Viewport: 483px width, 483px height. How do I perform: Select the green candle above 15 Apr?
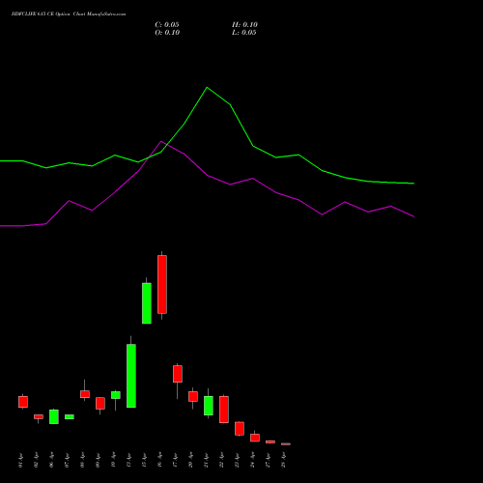(x=147, y=303)
